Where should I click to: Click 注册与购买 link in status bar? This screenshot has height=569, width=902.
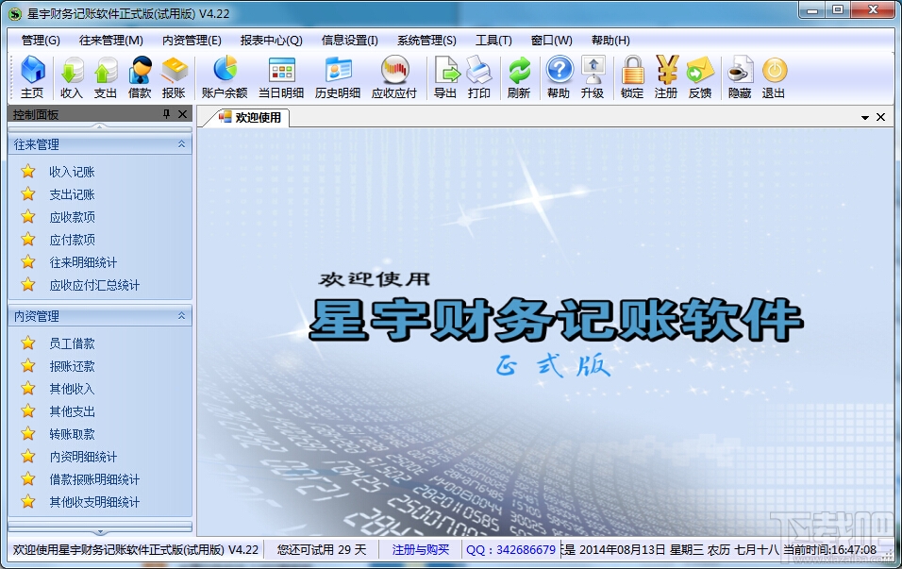click(421, 550)
